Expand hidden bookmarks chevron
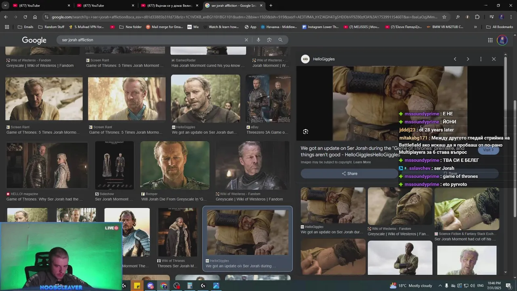The height and width of the screenshot is (291, 517). coord(475,27)
